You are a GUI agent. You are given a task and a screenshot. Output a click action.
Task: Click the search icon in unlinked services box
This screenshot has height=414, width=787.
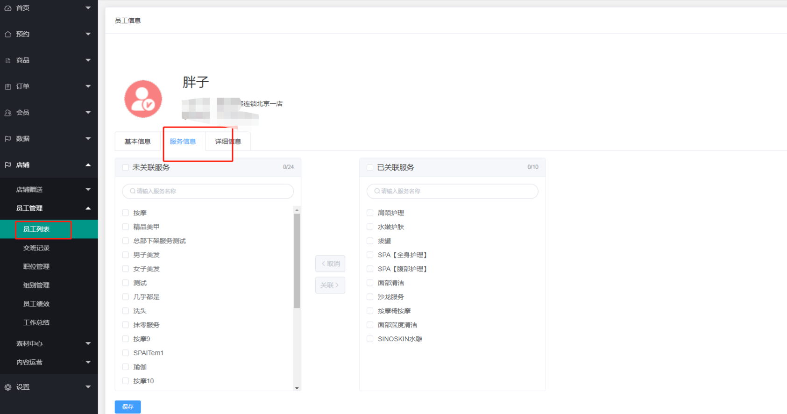click(133, 191)
